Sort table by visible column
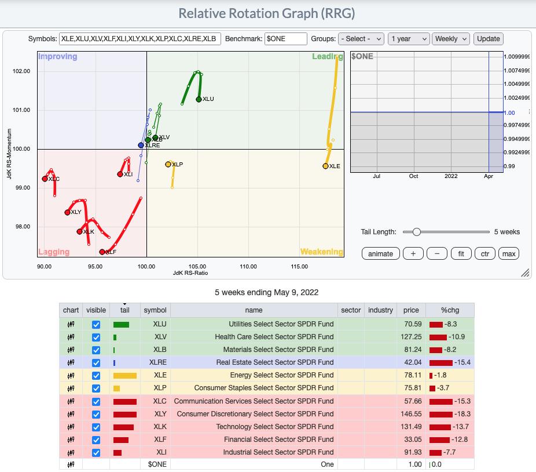This screenshot has width=536, height=472. tap(96, 310)
